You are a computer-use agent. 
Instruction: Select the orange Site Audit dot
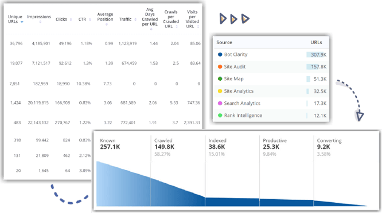point(220,66)
